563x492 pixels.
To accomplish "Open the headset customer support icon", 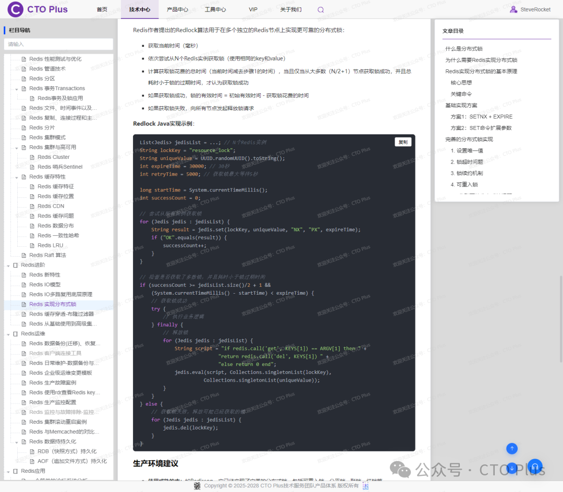I will click(x=535, y=466).
